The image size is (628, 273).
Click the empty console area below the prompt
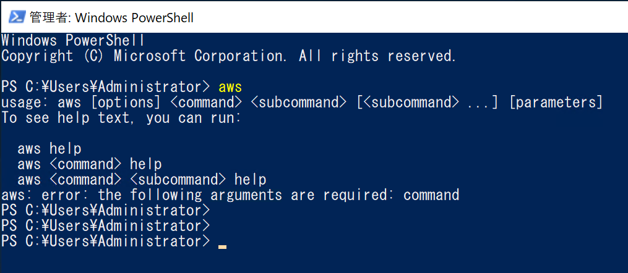(314, 262)
